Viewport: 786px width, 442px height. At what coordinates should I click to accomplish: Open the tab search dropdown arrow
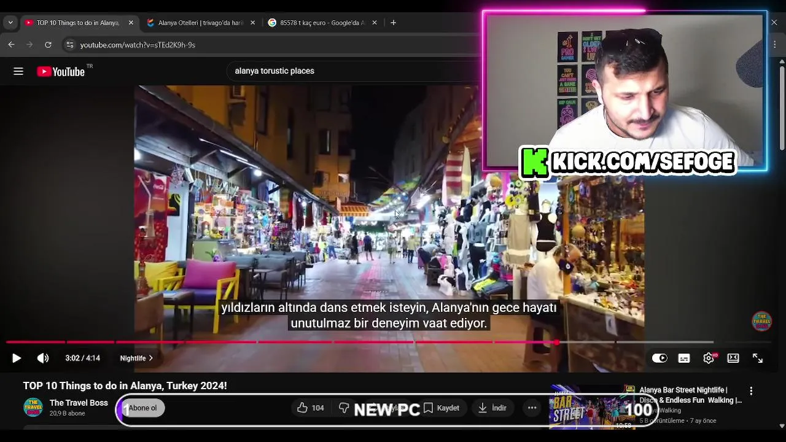10,23
